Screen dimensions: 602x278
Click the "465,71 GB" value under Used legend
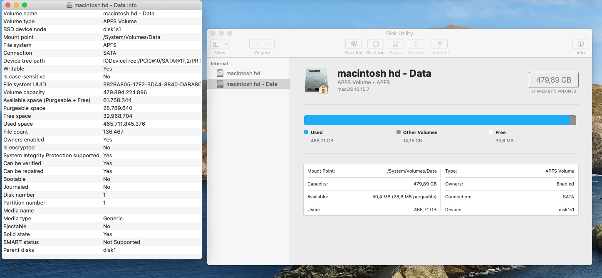pos(322,141)
